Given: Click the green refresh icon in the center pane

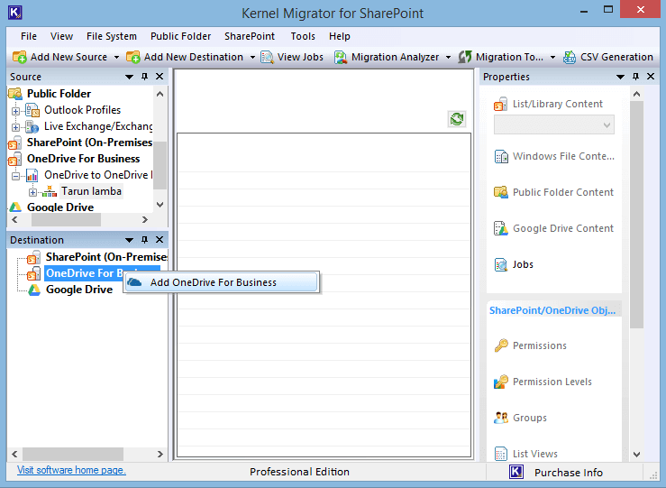Looking at the screenshot, I should point(457,119).
